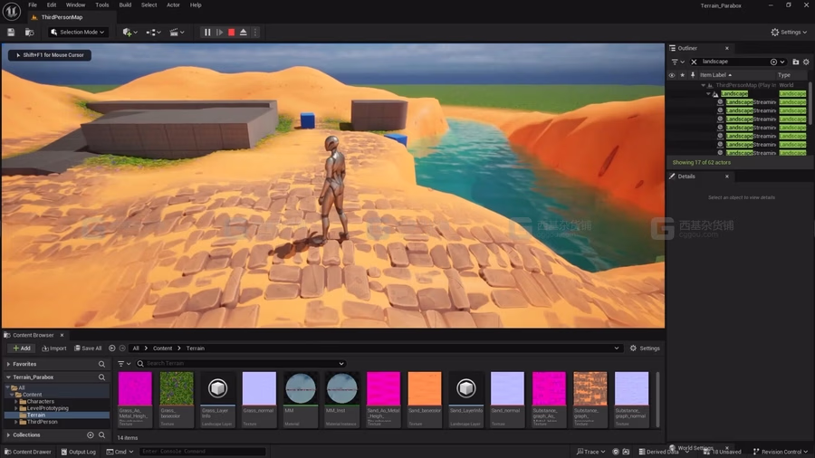
Task: Stop the play session with the red square
Action: pos(231,33)
